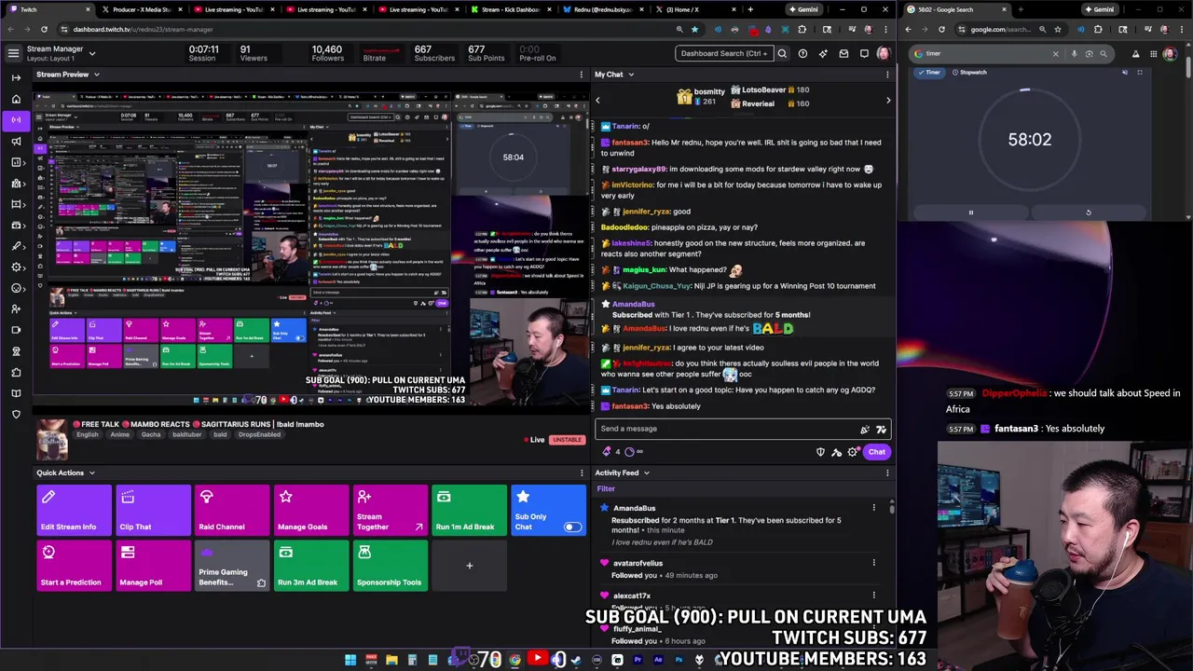The width and height of the screenshot is (1193, 671).
Task: Open avatarofvelius activity entry options
Action: point(873,563)
